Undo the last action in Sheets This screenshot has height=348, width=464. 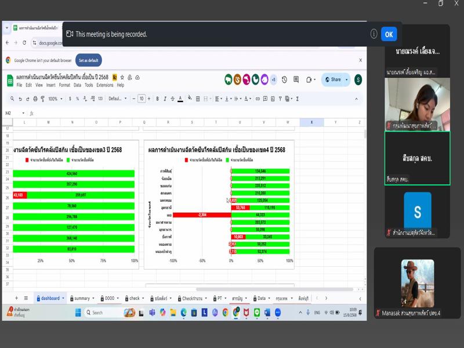(x=20, y=99)
